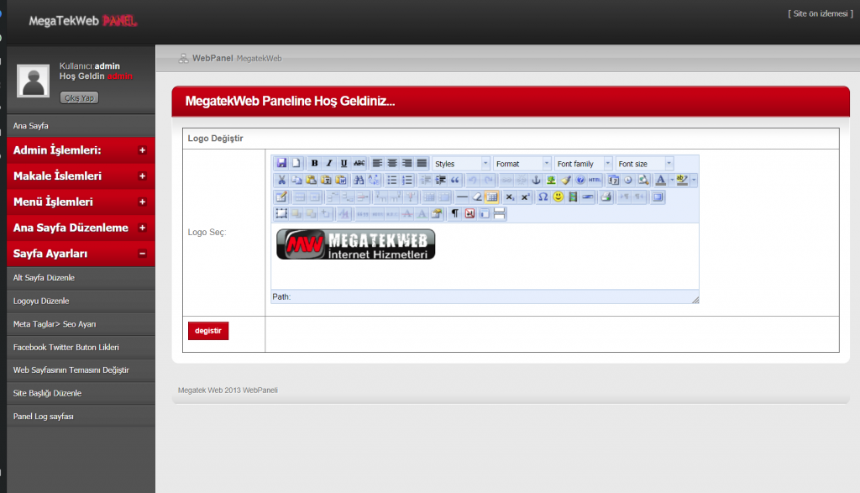
Task: Insert special character with Omega icon
Action: point(543,197)
